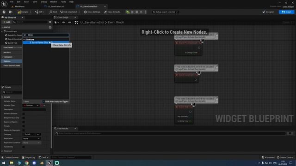Close the Event Graph tab
The height and width of the screenshot is (166, 296).
coord(75,18)
